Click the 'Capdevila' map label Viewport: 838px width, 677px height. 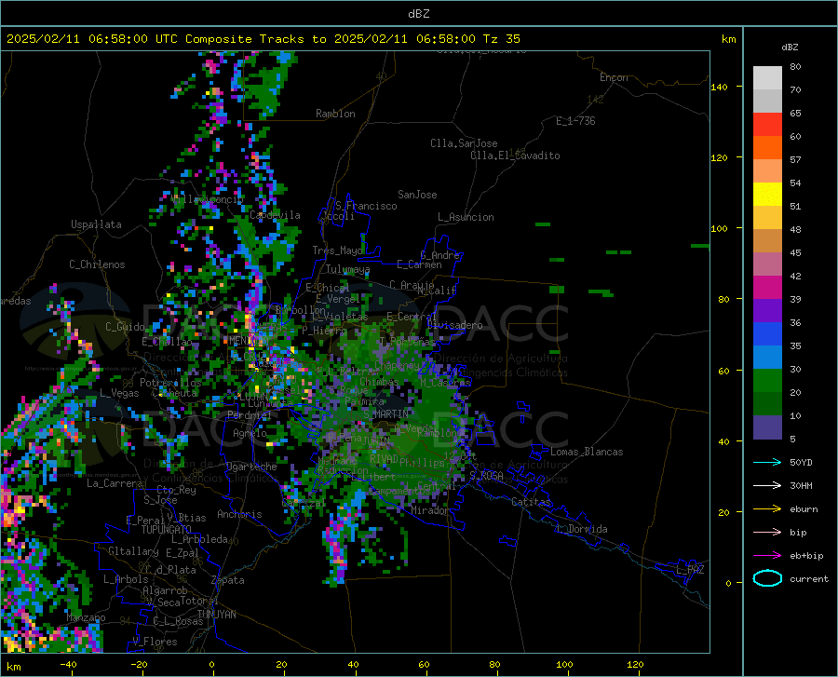(275, 215)
